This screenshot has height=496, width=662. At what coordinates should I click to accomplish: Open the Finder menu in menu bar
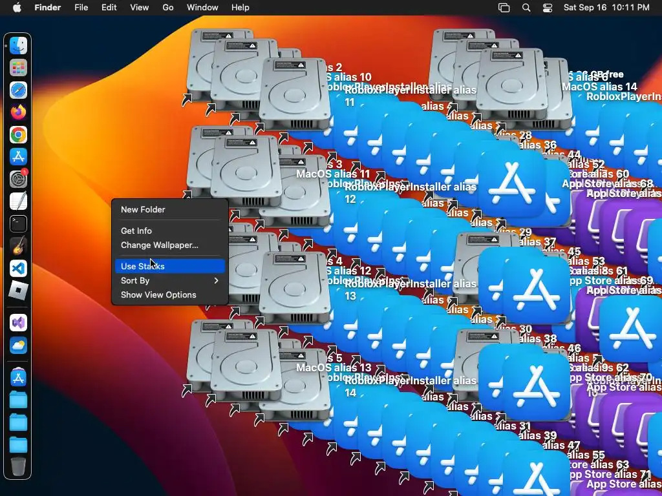point(48,8)
